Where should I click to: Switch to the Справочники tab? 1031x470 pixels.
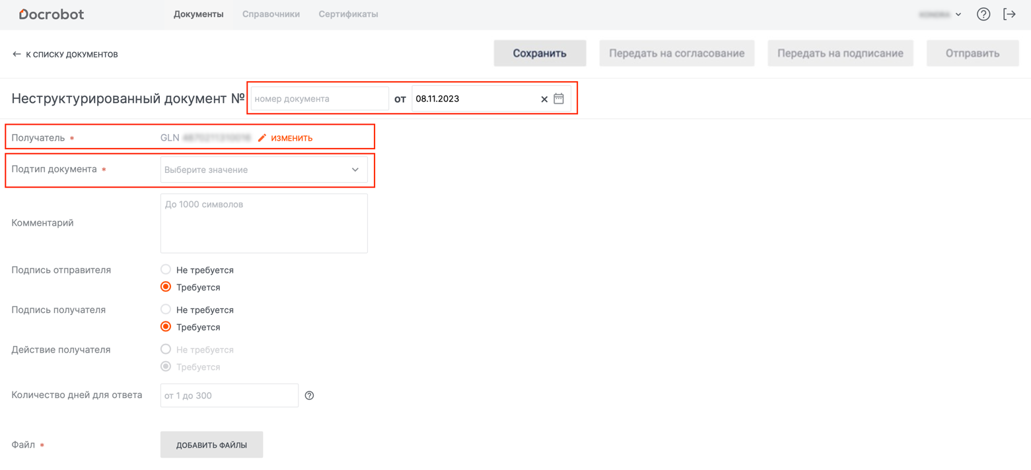271,14
